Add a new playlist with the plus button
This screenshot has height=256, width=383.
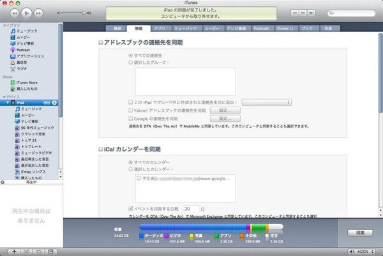click(14, 252)
